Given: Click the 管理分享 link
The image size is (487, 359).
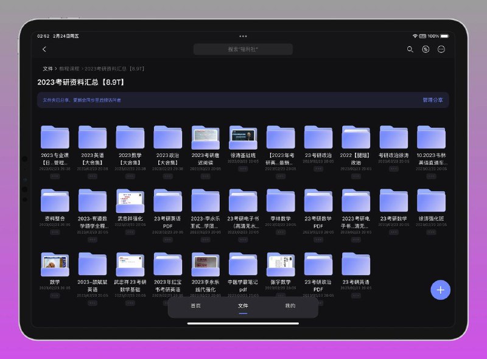Looking at the screenshot, I should (433, 100).
